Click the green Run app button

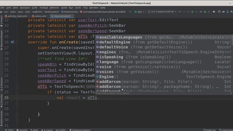coord(180,12)
